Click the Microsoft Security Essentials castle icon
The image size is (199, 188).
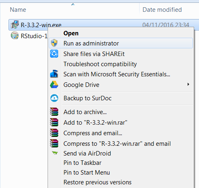click(x=54, y=74)
